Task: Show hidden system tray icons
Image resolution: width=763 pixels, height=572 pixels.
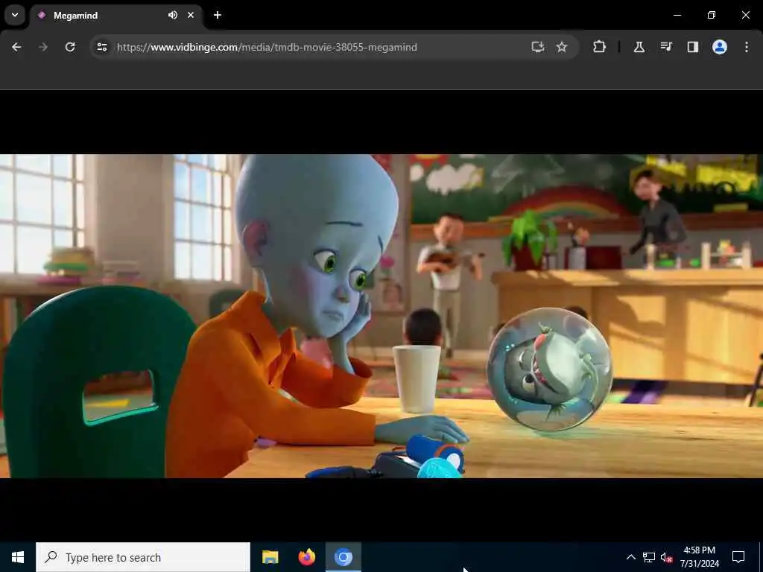Action: click(x=630, y=557)
